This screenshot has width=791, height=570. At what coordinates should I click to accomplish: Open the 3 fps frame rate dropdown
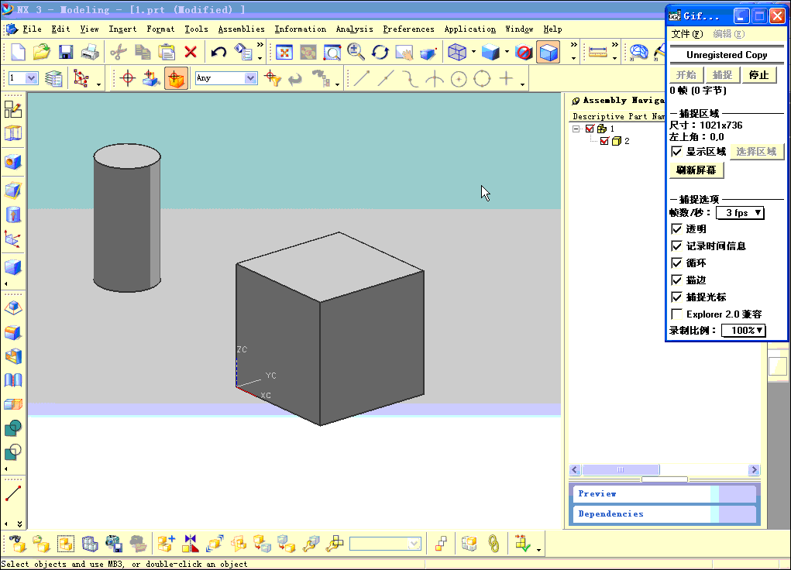pyautogui.click(x=740, y=213)
